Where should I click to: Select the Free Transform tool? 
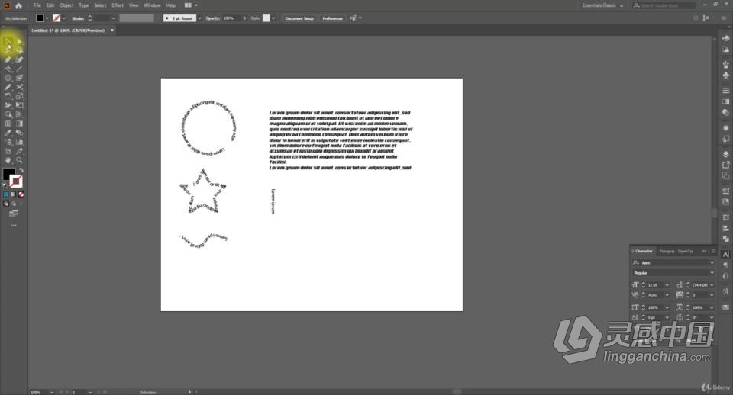click(x=20, y=105)
